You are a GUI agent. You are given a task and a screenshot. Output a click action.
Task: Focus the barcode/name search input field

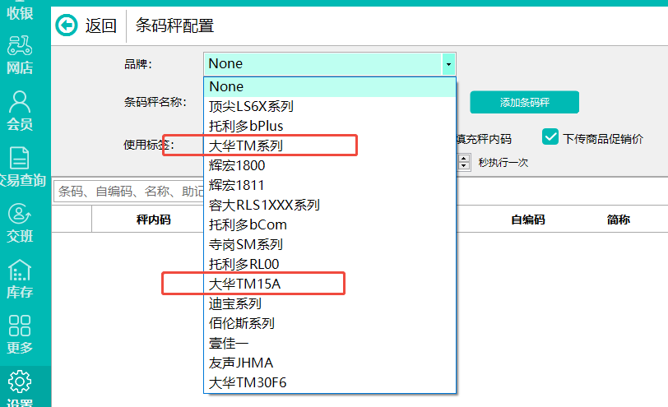(128, 191)
